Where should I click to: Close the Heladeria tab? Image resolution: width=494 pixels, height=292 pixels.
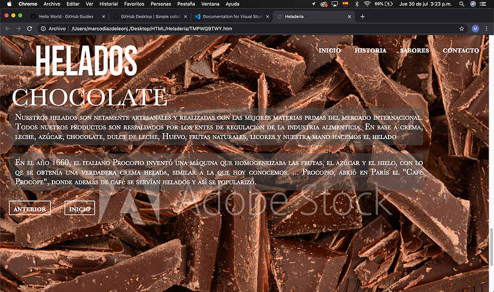349,17
